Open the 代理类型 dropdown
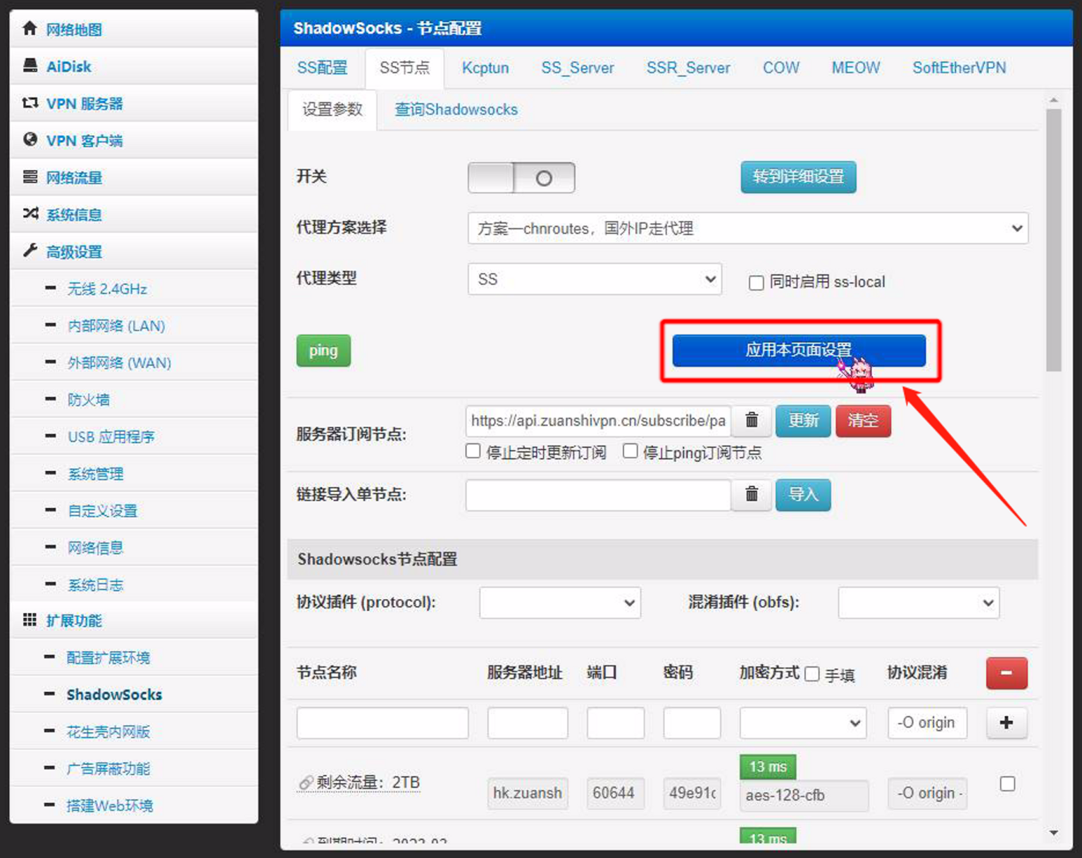The width and height of the screenshot is (1082, 858). (595, 279)
